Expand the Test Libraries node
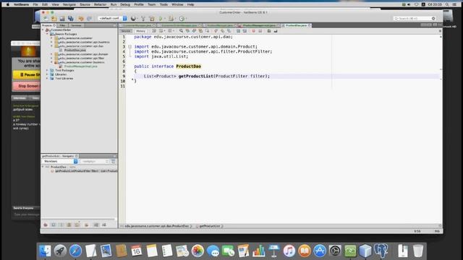This screenshot has height=260, width=463. [x=47, y=79]
